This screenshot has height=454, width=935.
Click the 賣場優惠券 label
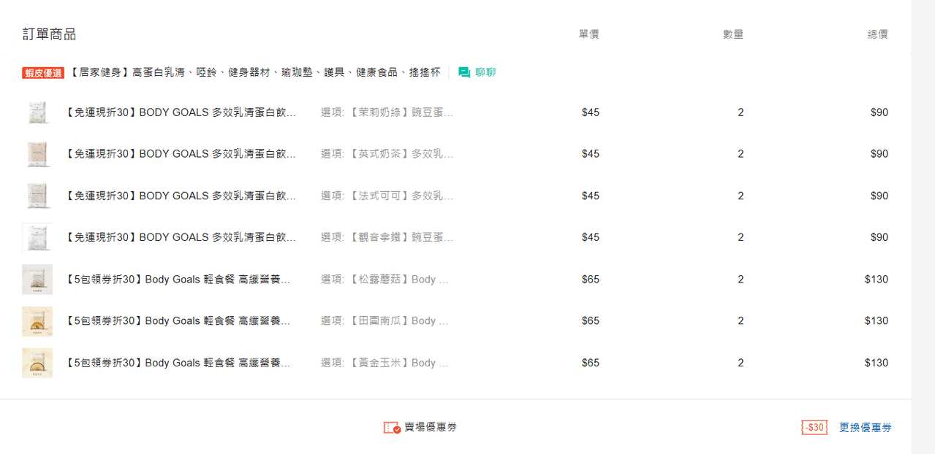[431, 428]
